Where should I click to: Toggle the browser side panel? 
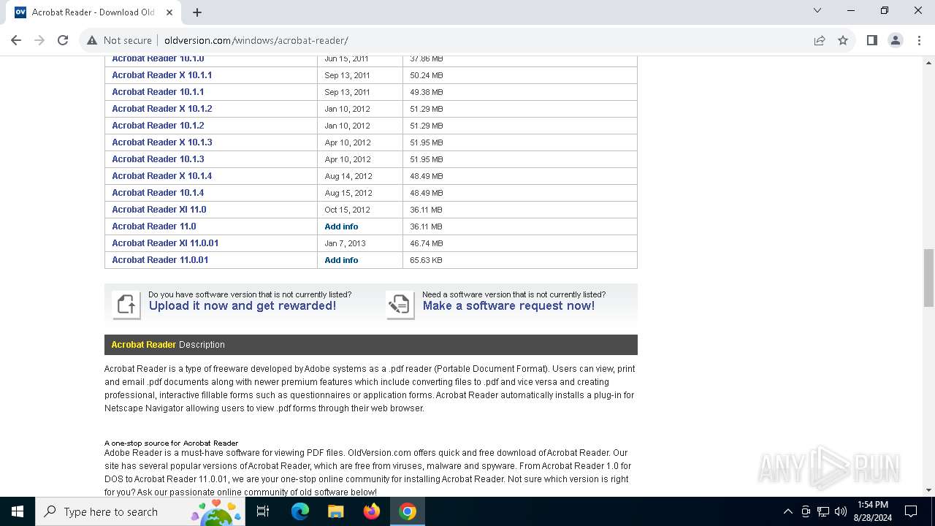[x=871, y=40]
